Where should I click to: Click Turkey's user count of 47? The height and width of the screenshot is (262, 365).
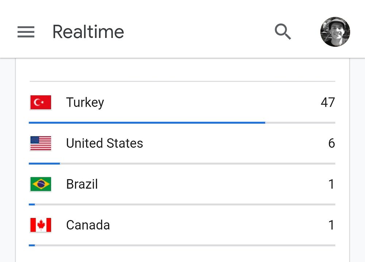click(x=327, y=103)
